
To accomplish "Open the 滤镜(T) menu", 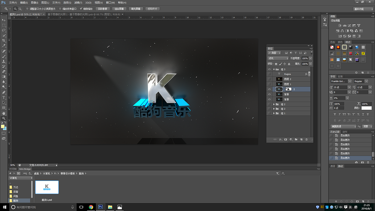I will point(78,3).
